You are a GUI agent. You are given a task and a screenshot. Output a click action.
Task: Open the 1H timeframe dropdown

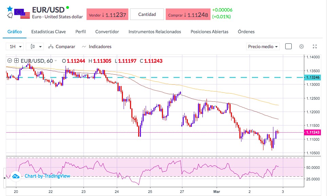[15, 46]
